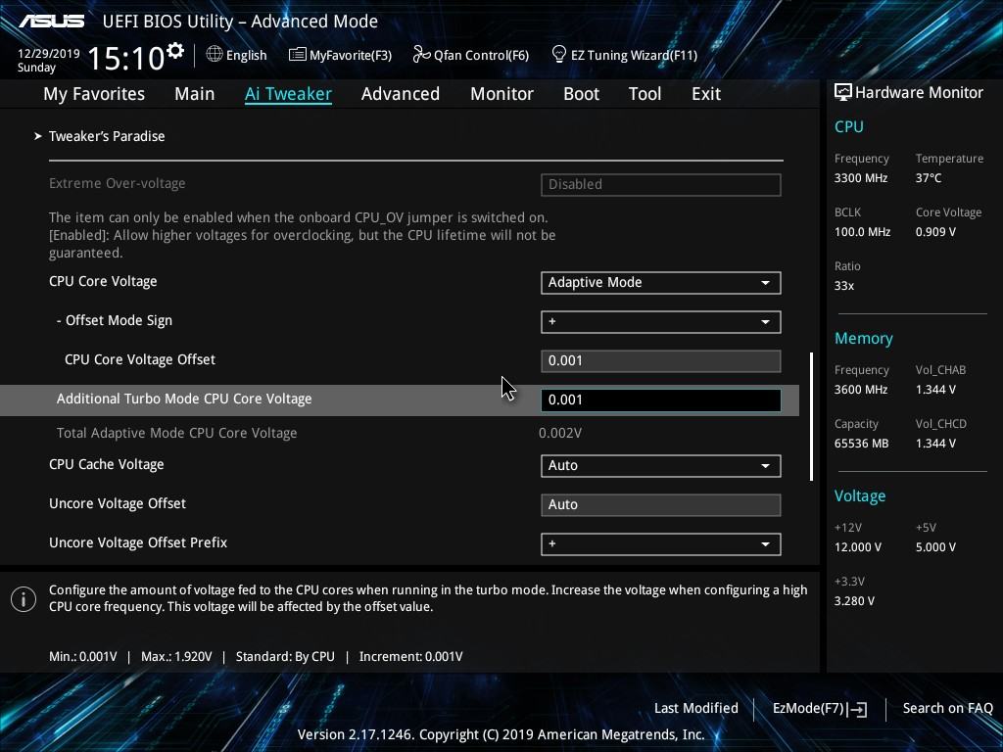Click the Uncore Voltage Offset Prefix label
The image size is (1003, 752).
click(x=138, y=542)
